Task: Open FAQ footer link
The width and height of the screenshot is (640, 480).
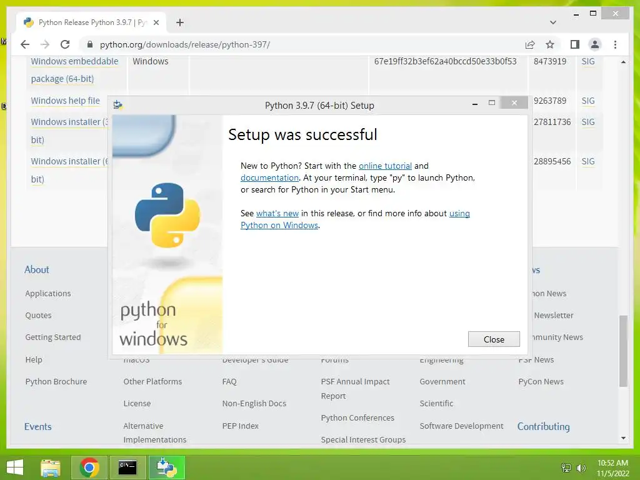Action: click(x=229, y=381)
